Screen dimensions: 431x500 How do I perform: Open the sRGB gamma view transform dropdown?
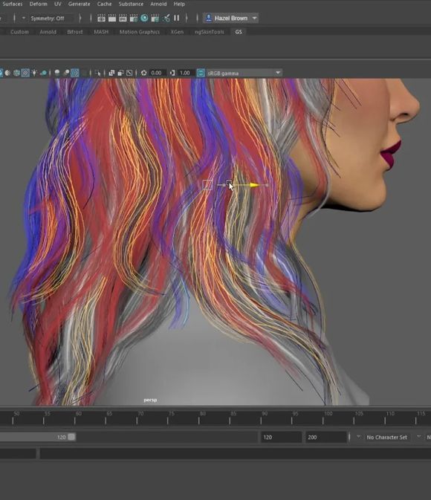278,73
